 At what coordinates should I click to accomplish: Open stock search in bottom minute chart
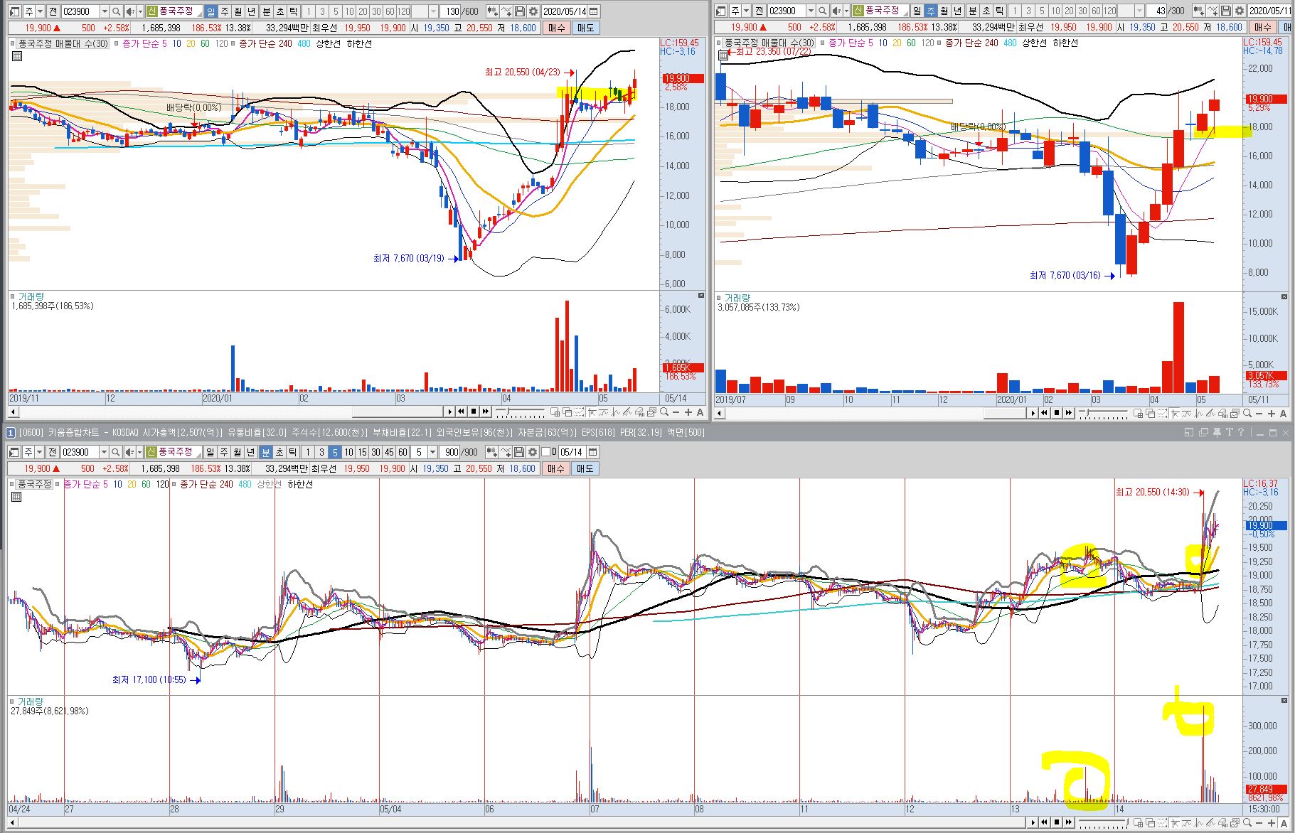pyautogui.click(x=115, y=452)
